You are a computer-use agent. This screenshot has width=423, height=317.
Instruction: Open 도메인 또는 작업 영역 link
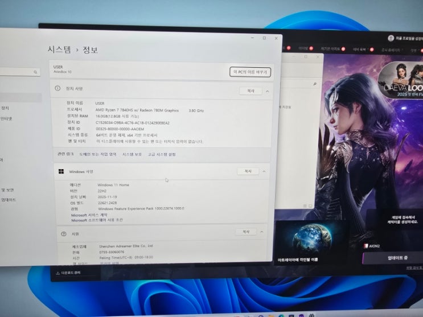pyautogui.click(x=98, y=154)
